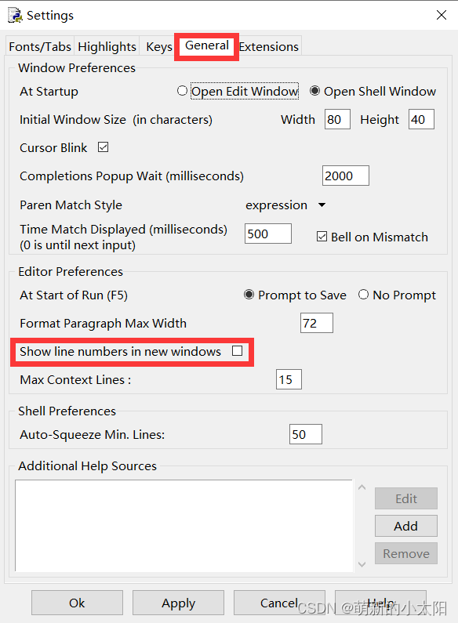Choose No Prompt at start of run
Viewport: 458px width, 623px height.
point(363,295)
